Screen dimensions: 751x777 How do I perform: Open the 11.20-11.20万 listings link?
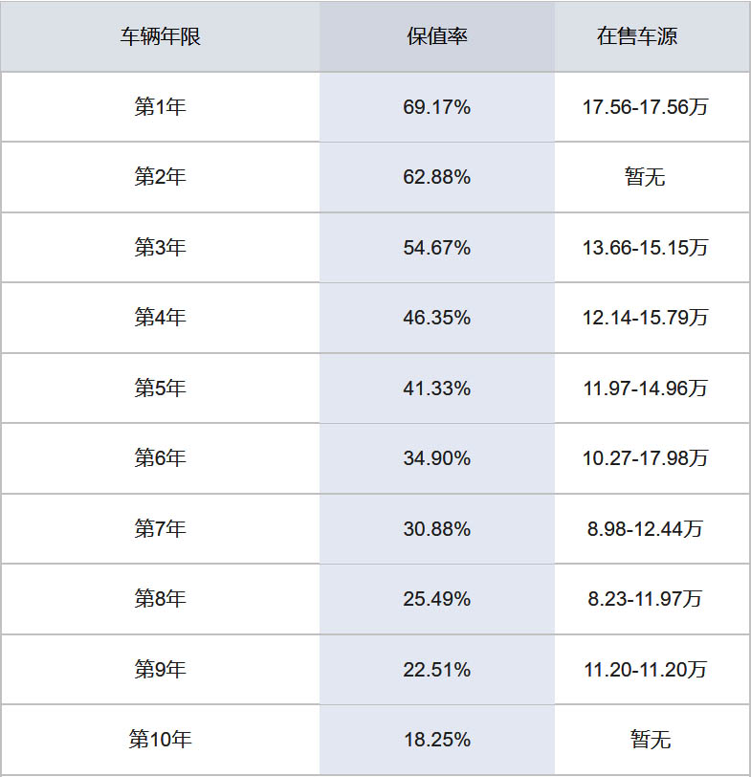[x=645, y=669]
